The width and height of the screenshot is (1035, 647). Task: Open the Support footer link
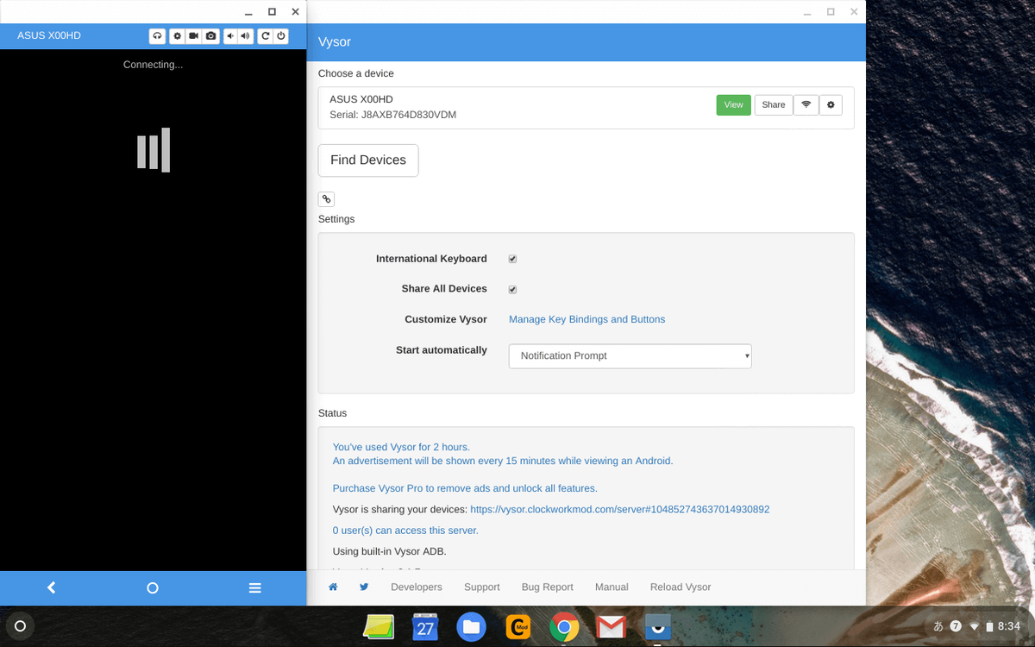tap(481, 587)
